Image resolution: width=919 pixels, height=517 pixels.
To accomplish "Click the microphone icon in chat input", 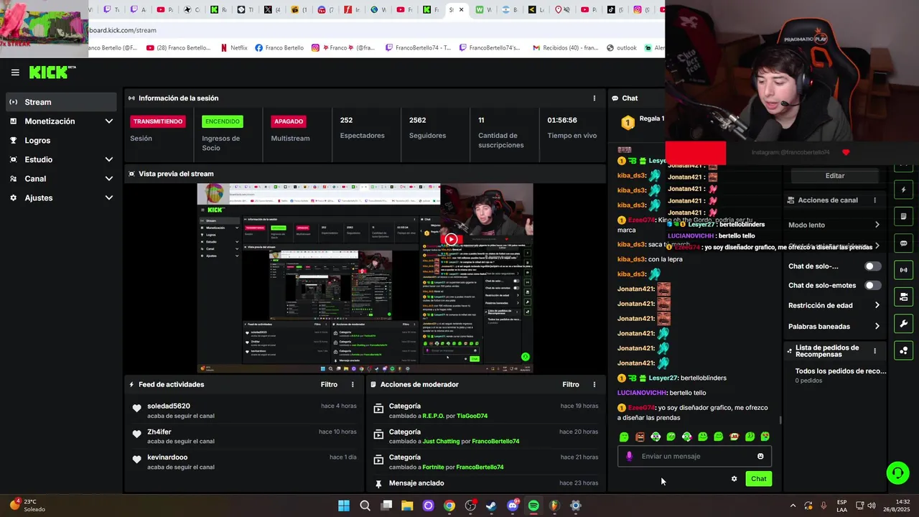I will [x=630, y=457].
